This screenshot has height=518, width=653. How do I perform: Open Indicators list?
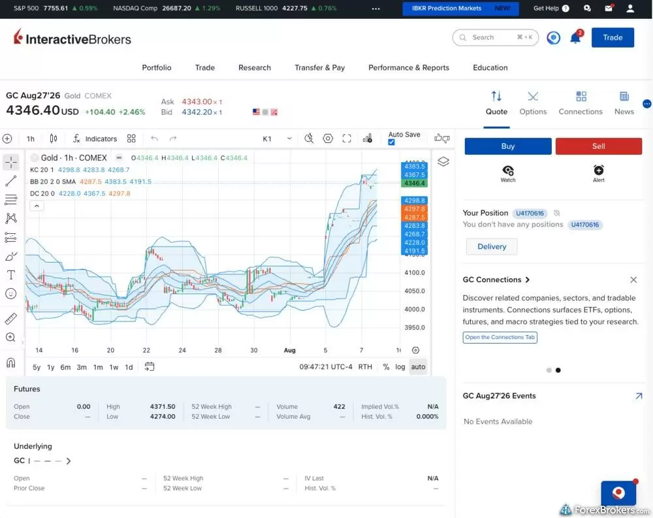[95, 138]
